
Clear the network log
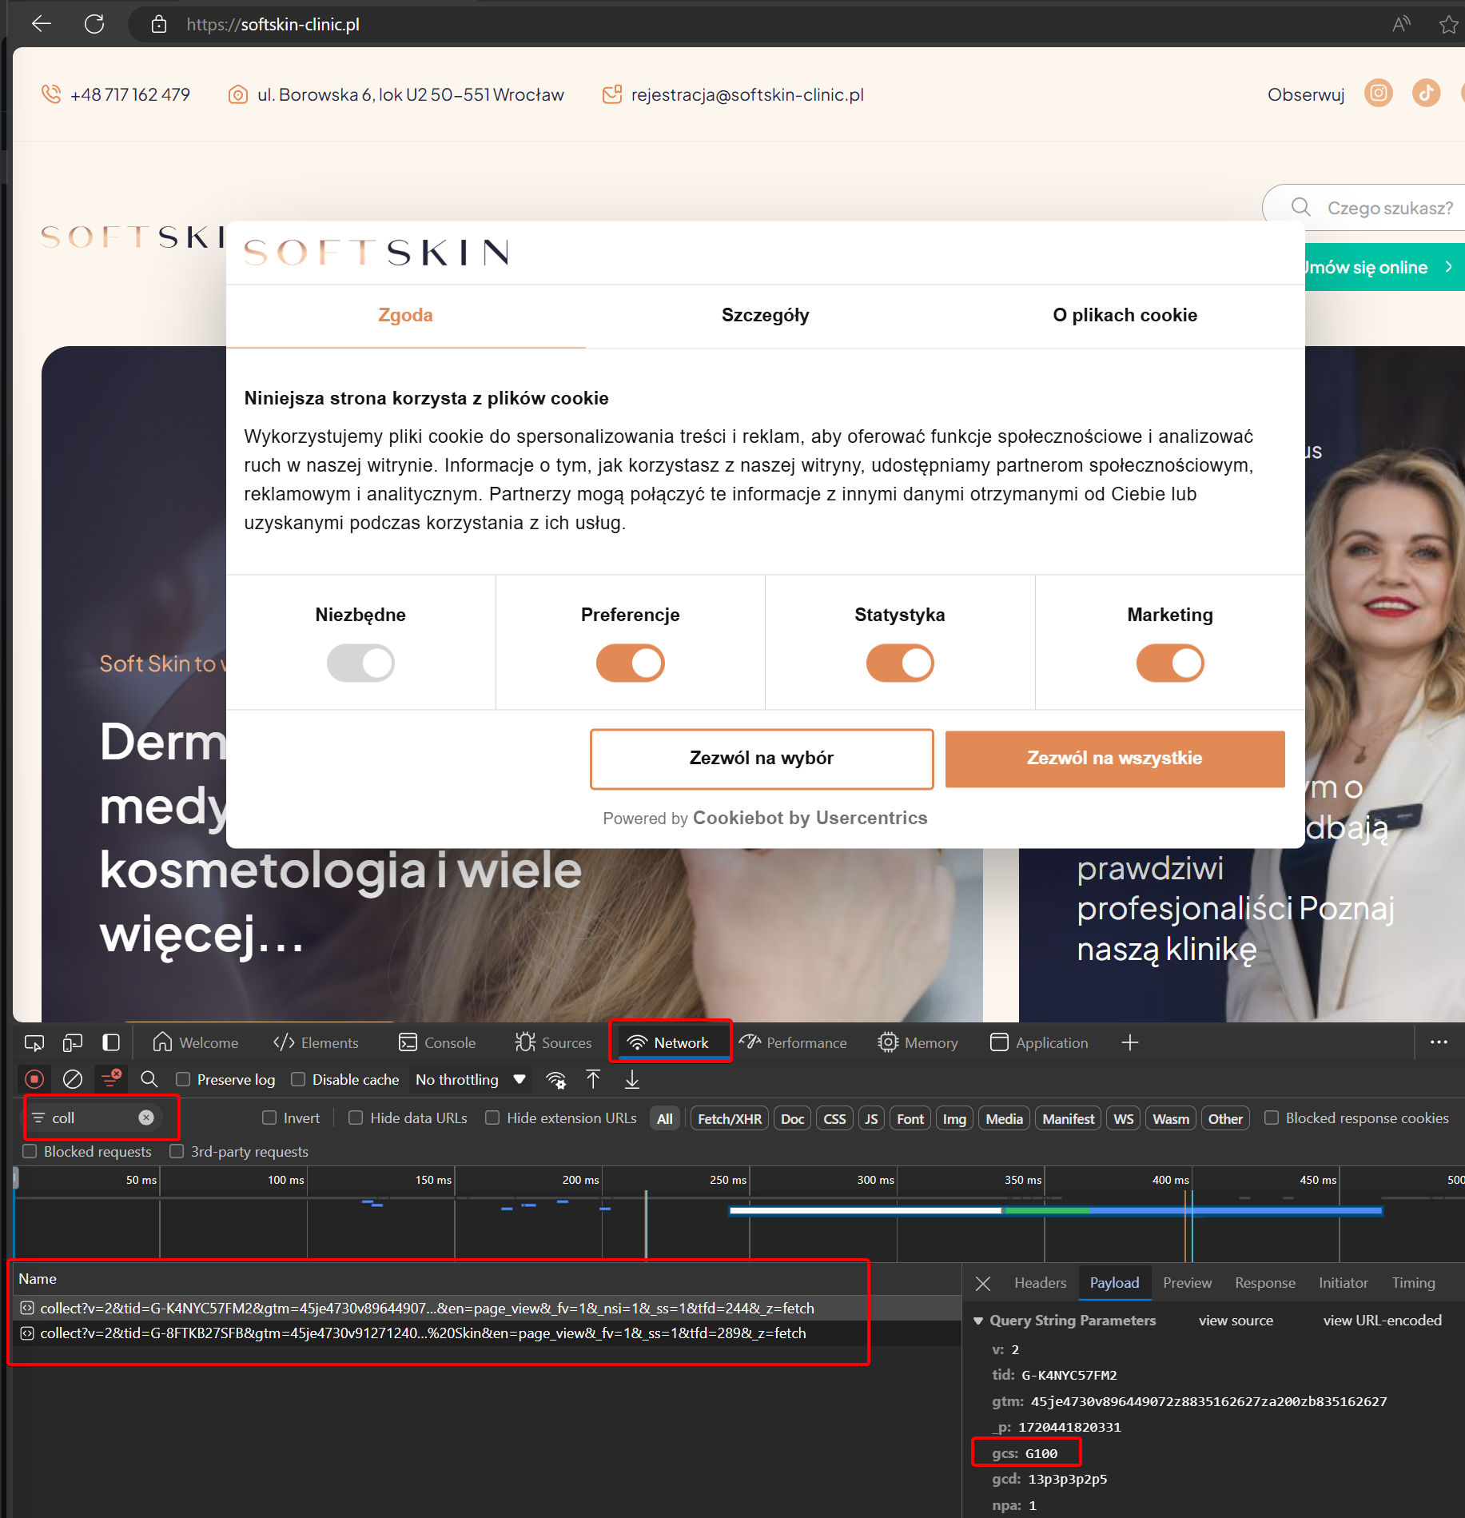click(73, 1079)
